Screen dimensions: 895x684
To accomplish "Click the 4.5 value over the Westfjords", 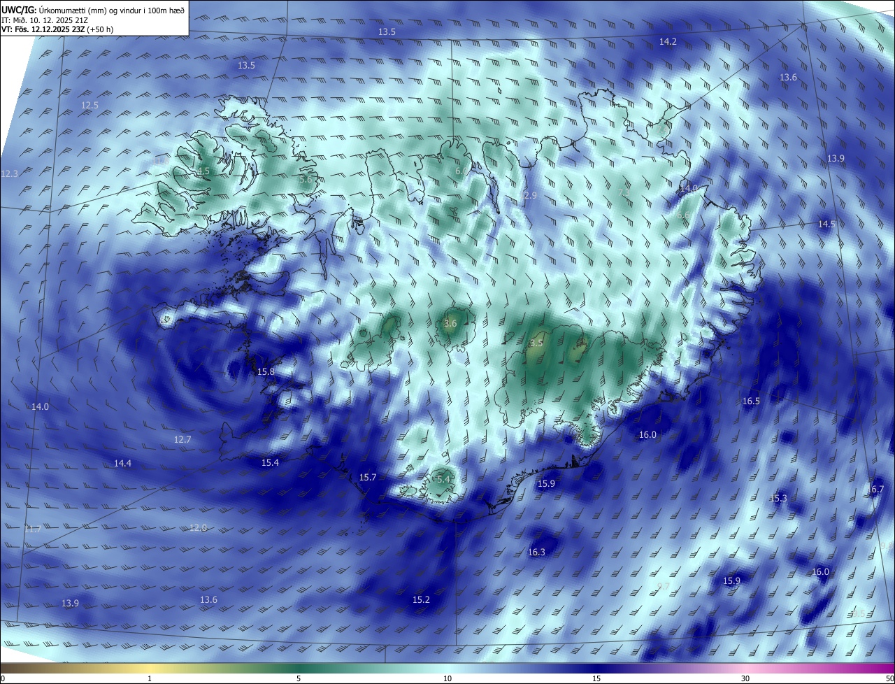I will [203, 171].
